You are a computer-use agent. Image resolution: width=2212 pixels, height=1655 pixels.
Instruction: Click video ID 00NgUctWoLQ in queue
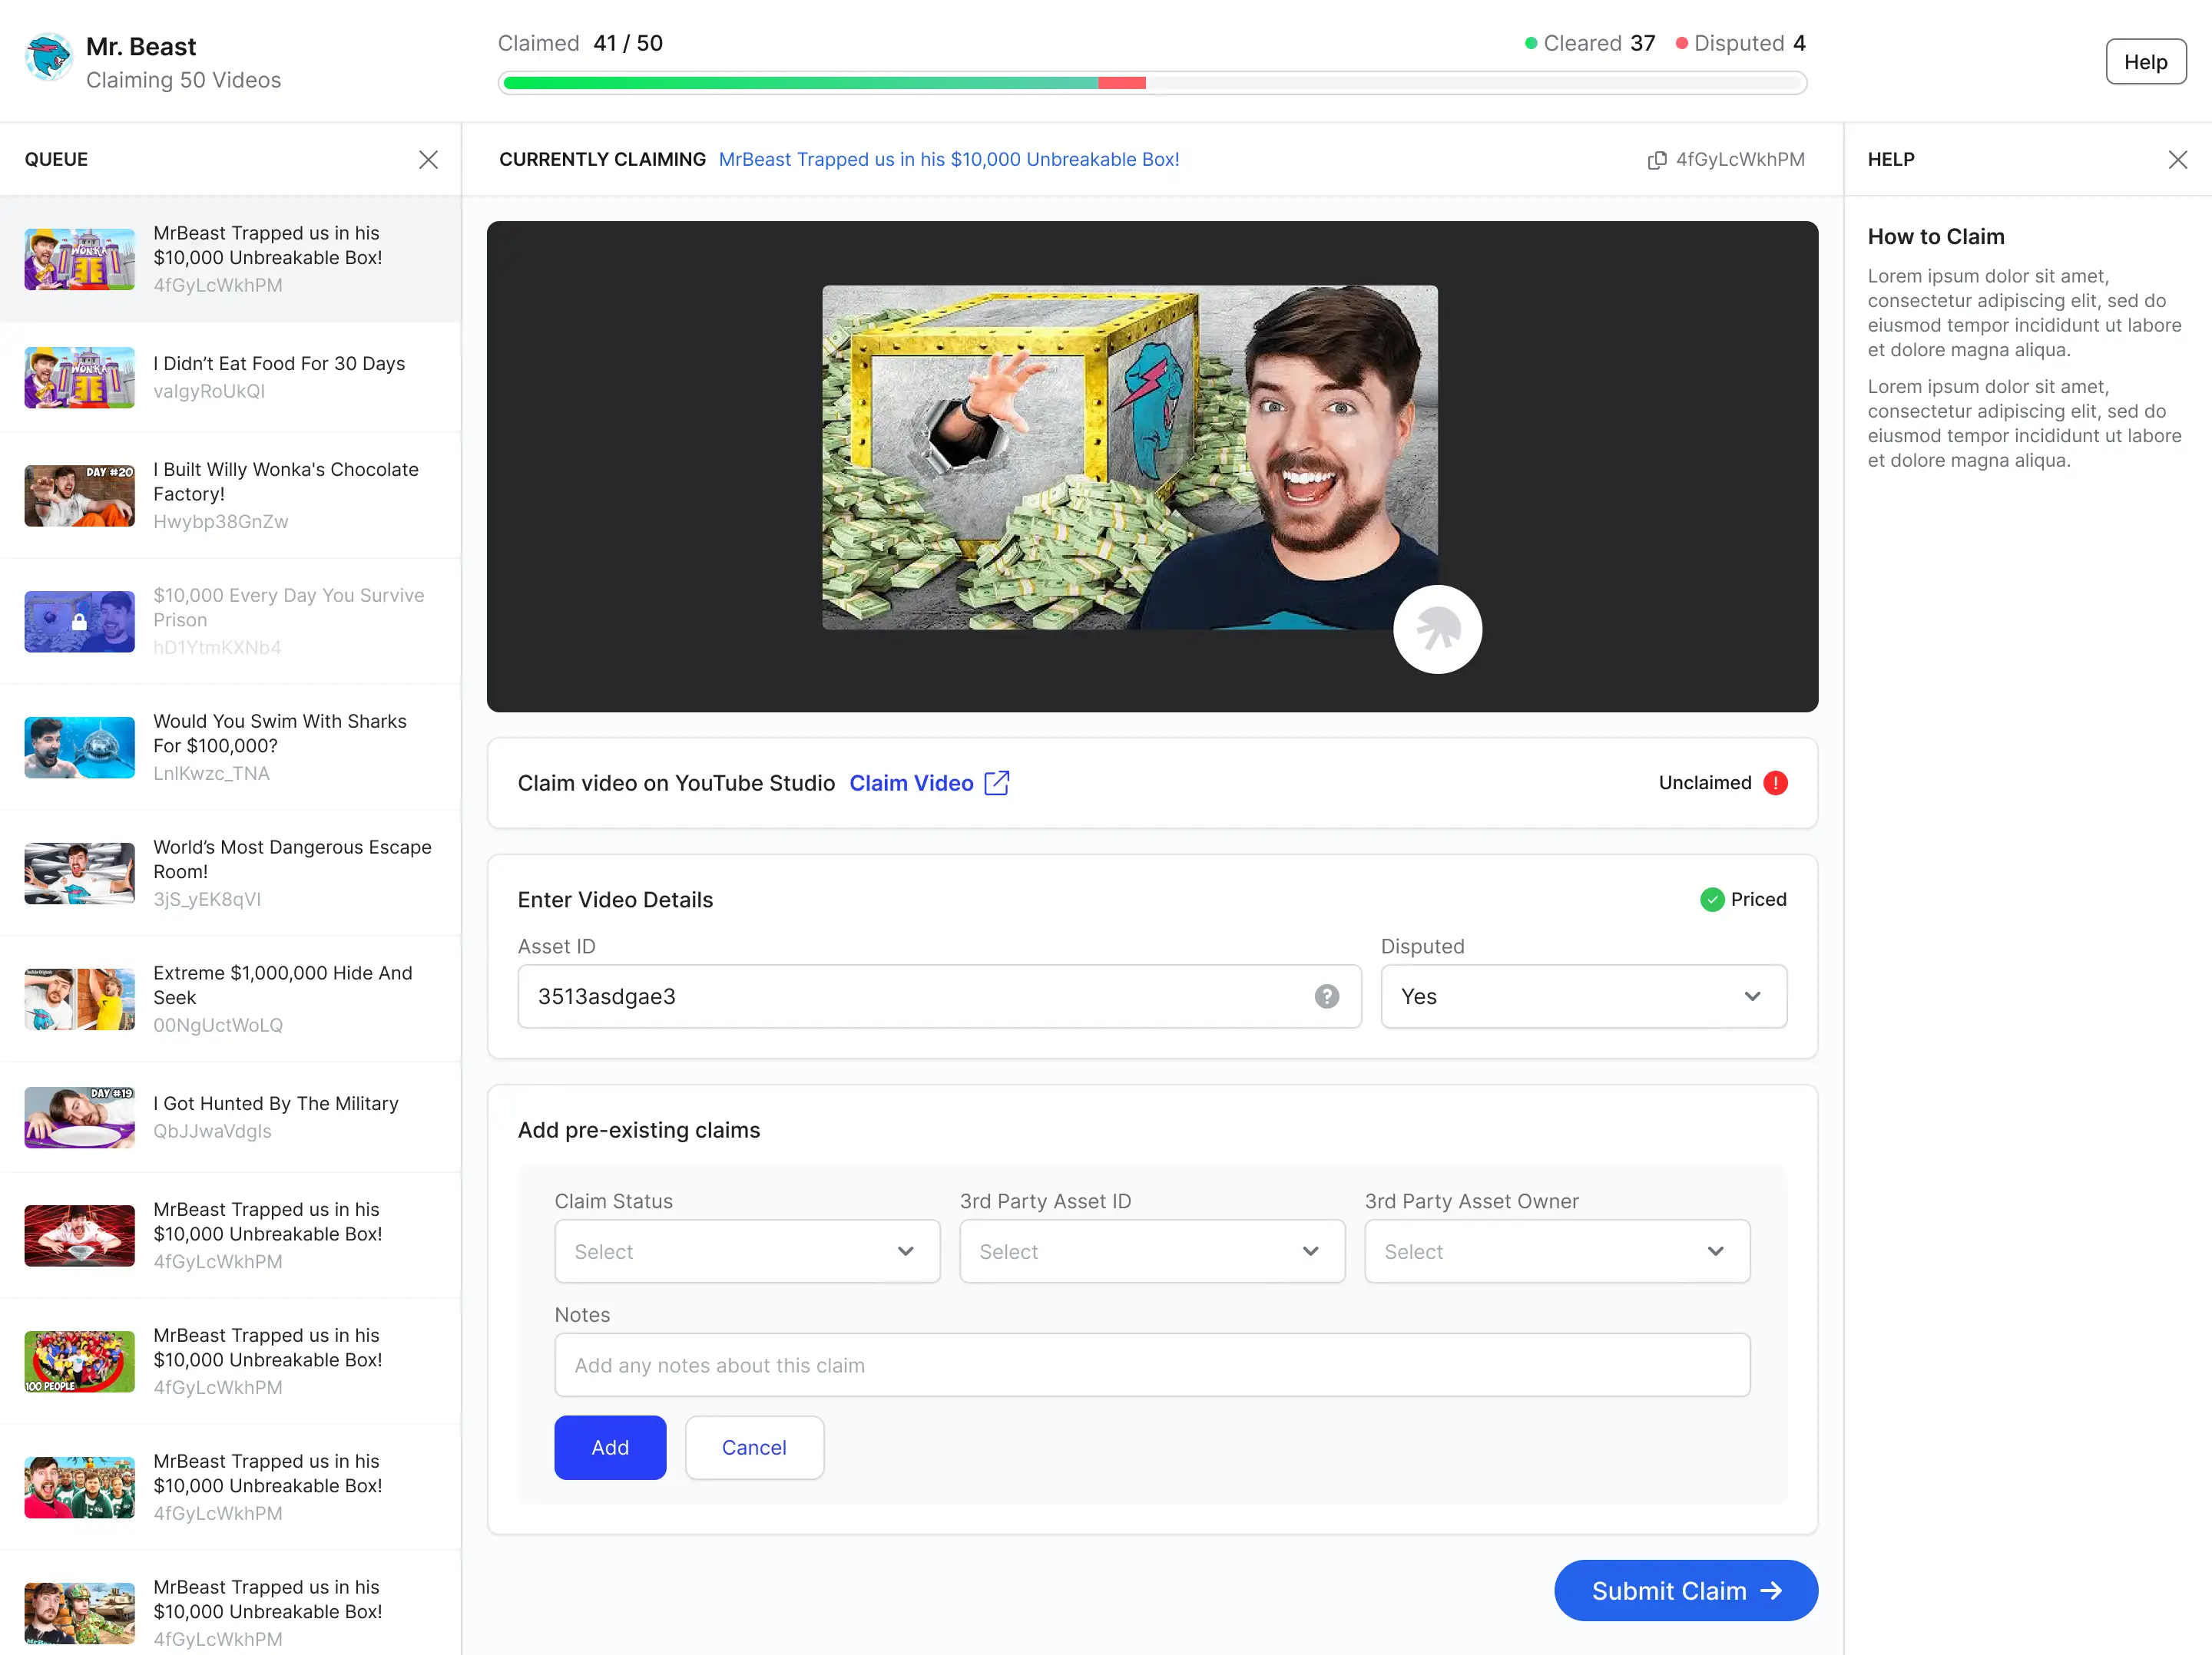(218, 1026)
